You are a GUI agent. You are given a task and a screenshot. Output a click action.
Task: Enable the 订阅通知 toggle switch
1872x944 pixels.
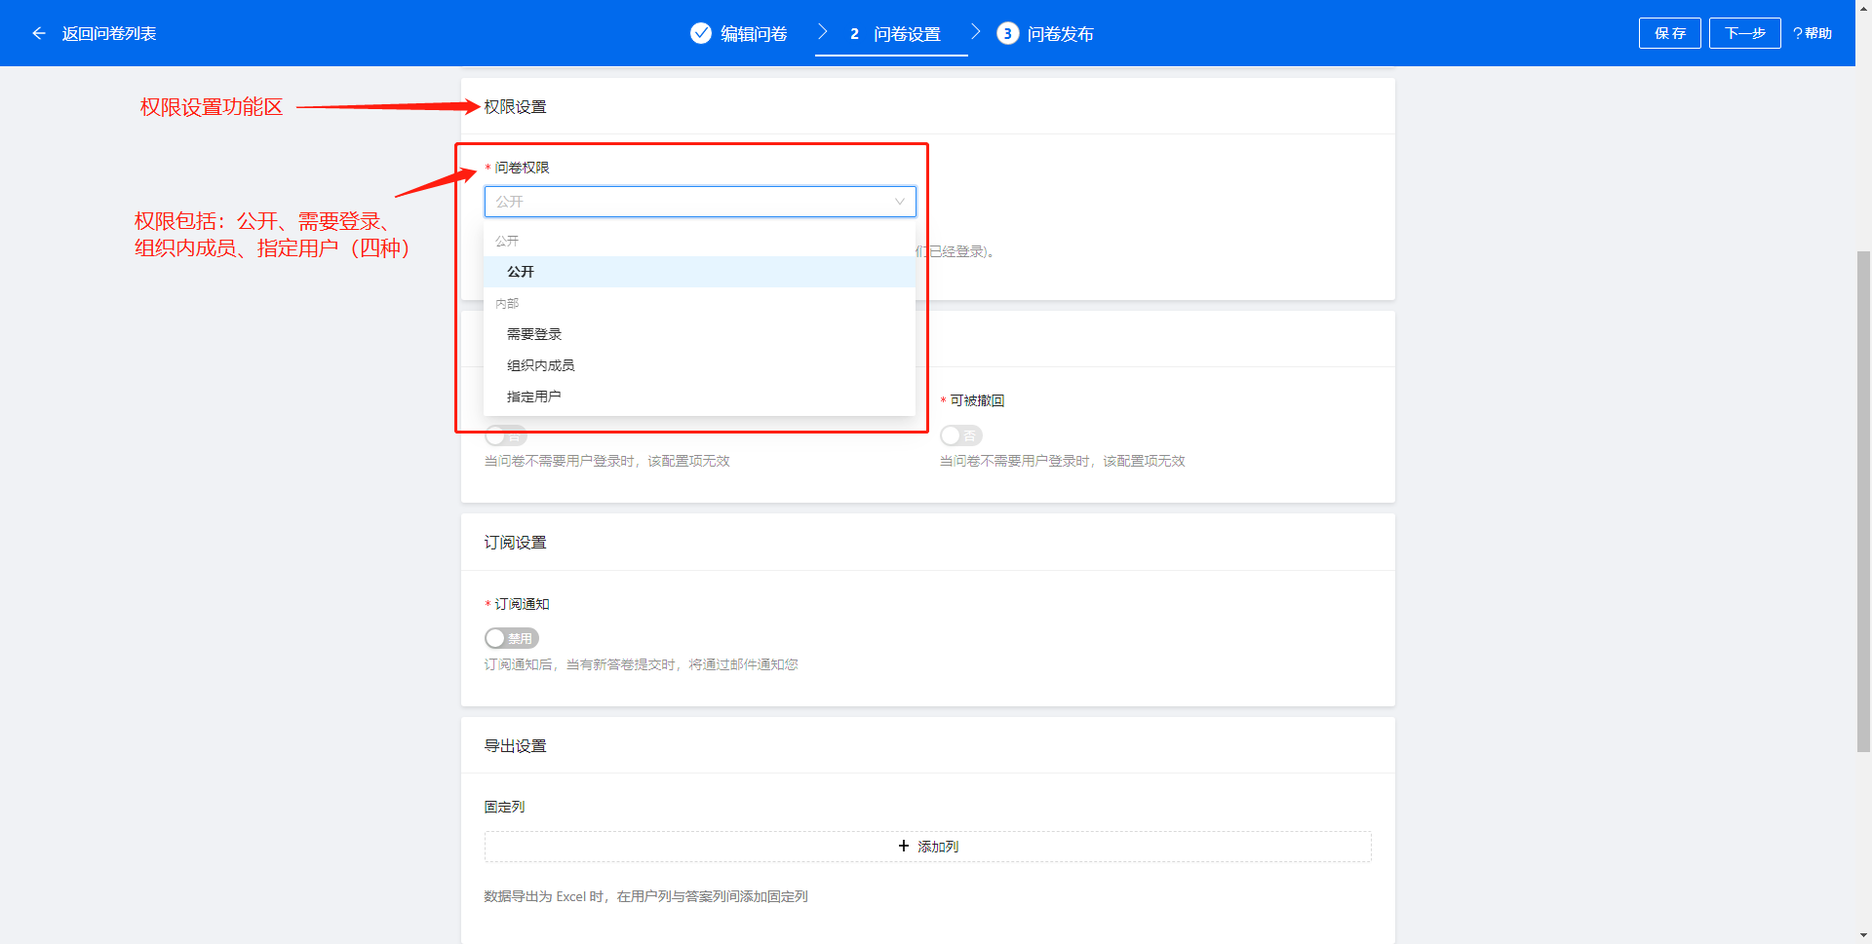[511, 638]
